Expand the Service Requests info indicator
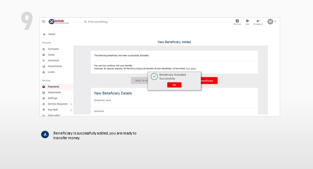Image resolution: width=313 pixels, height=169 pixels. [x=71, y=104]
